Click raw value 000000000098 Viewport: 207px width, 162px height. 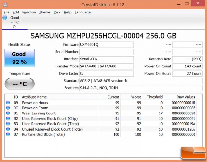pos(183,113)
